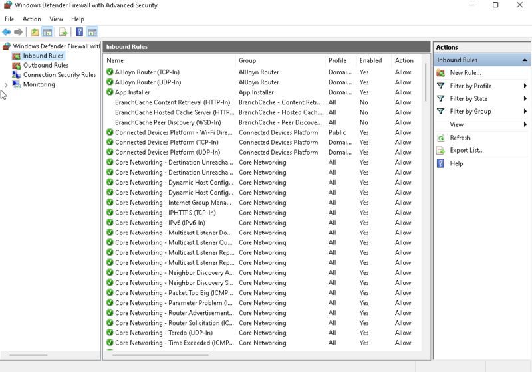This screenshot has height=372, width=532.
Task: Open the Filter by State submenu arrow
Action: coord(525,98)
